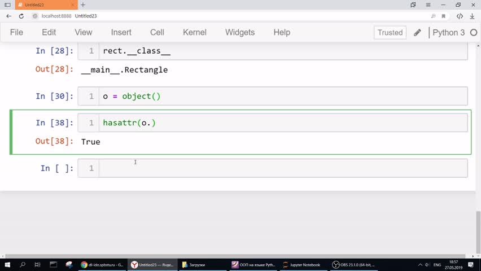Click inside the o = object() cell
This screenshot has width=481, height=271.
(283, 96)
